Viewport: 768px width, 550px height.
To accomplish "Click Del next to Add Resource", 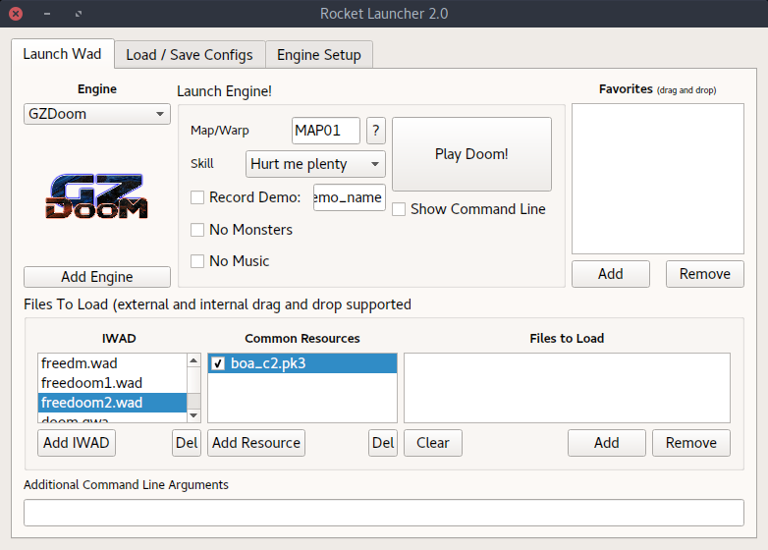I will (383, 443).
